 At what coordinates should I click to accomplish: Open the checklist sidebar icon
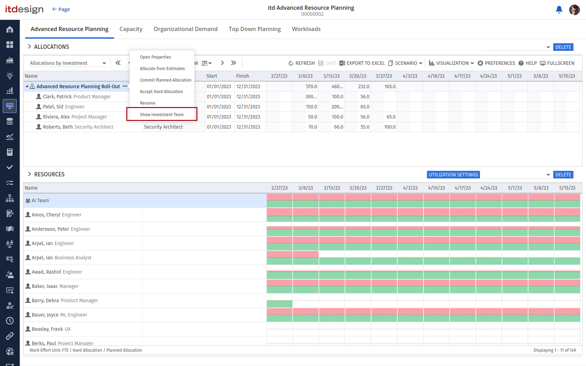(10, 183)
